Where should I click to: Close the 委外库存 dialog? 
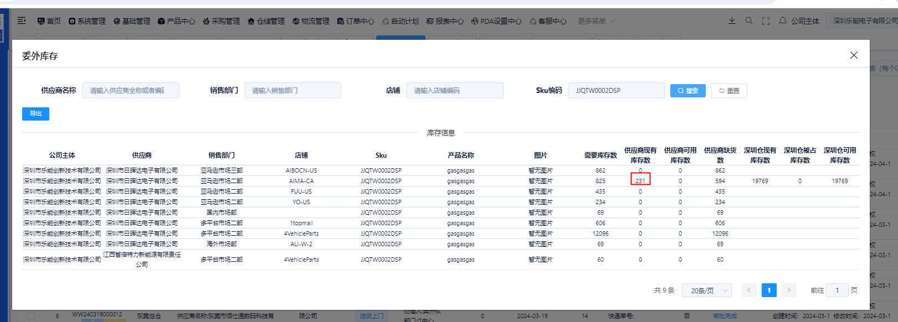tap(854, 55)
